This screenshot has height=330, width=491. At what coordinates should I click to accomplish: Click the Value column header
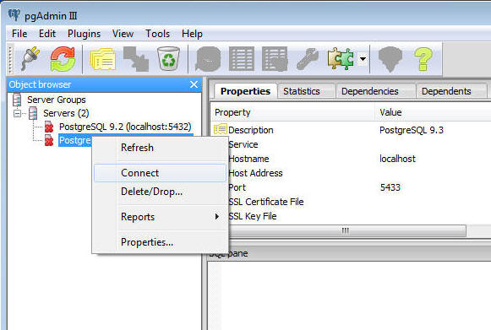point(434,112)
